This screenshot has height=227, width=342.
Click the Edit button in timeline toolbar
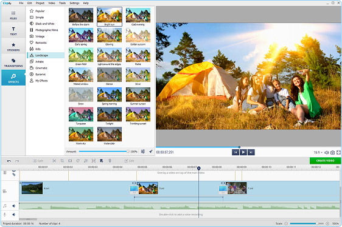(x=130, y=161)
